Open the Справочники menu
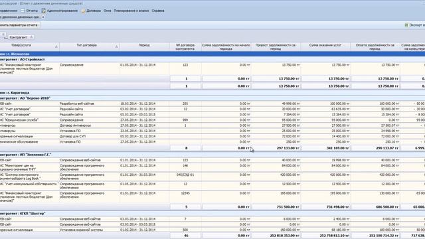 pyautogui.click(x=8, y=11)
